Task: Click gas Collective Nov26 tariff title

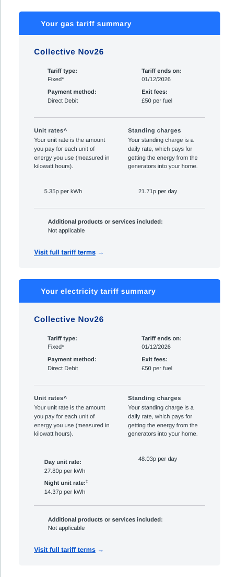Action: click(69, 52)
